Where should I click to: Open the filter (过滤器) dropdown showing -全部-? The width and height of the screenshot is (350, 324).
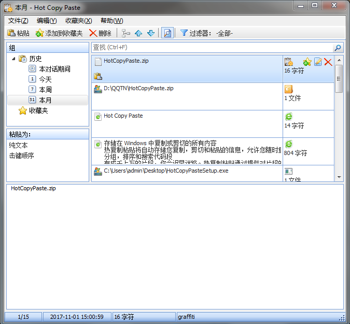225,33
